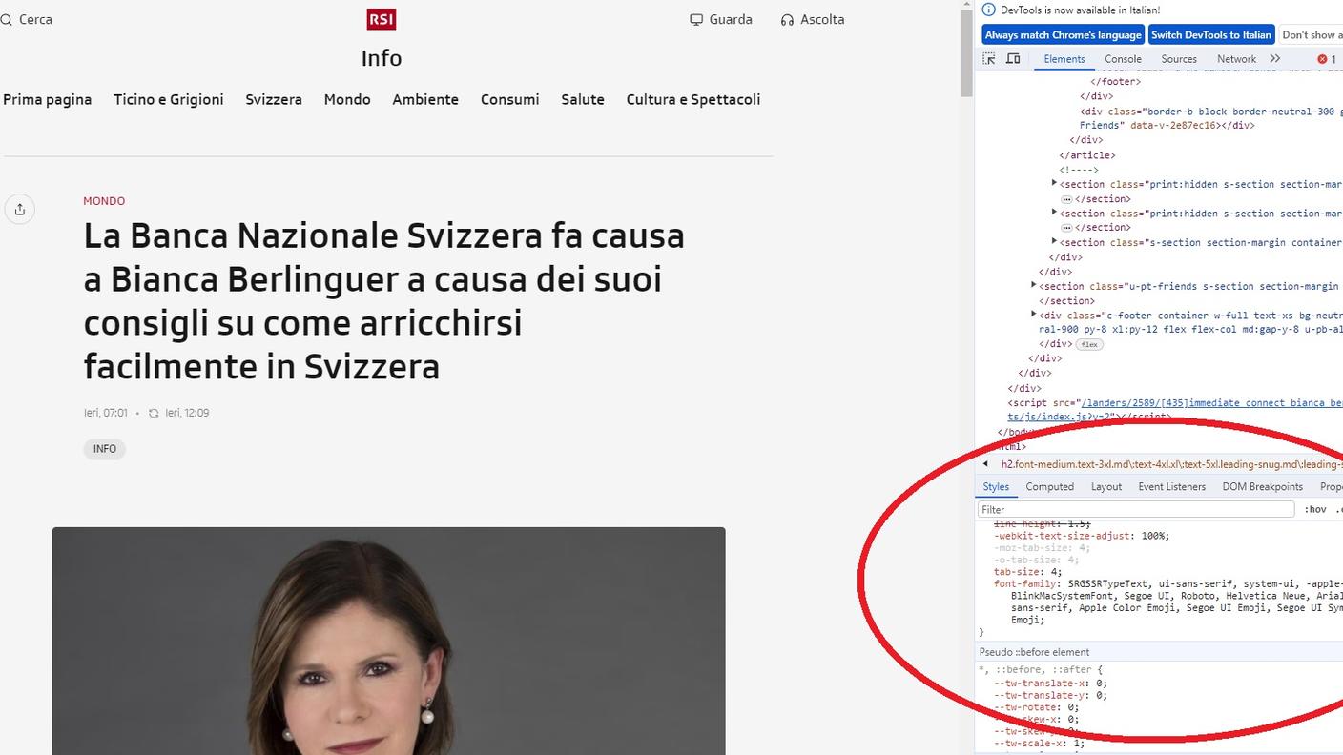This screenshot has width=1343, height=755.
Task: Click the Ieri, 07:01 publish time
Action: click(106, 413)
